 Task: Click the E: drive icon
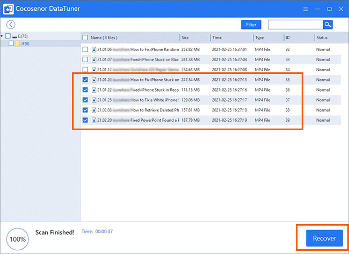(x=14, y=36)
